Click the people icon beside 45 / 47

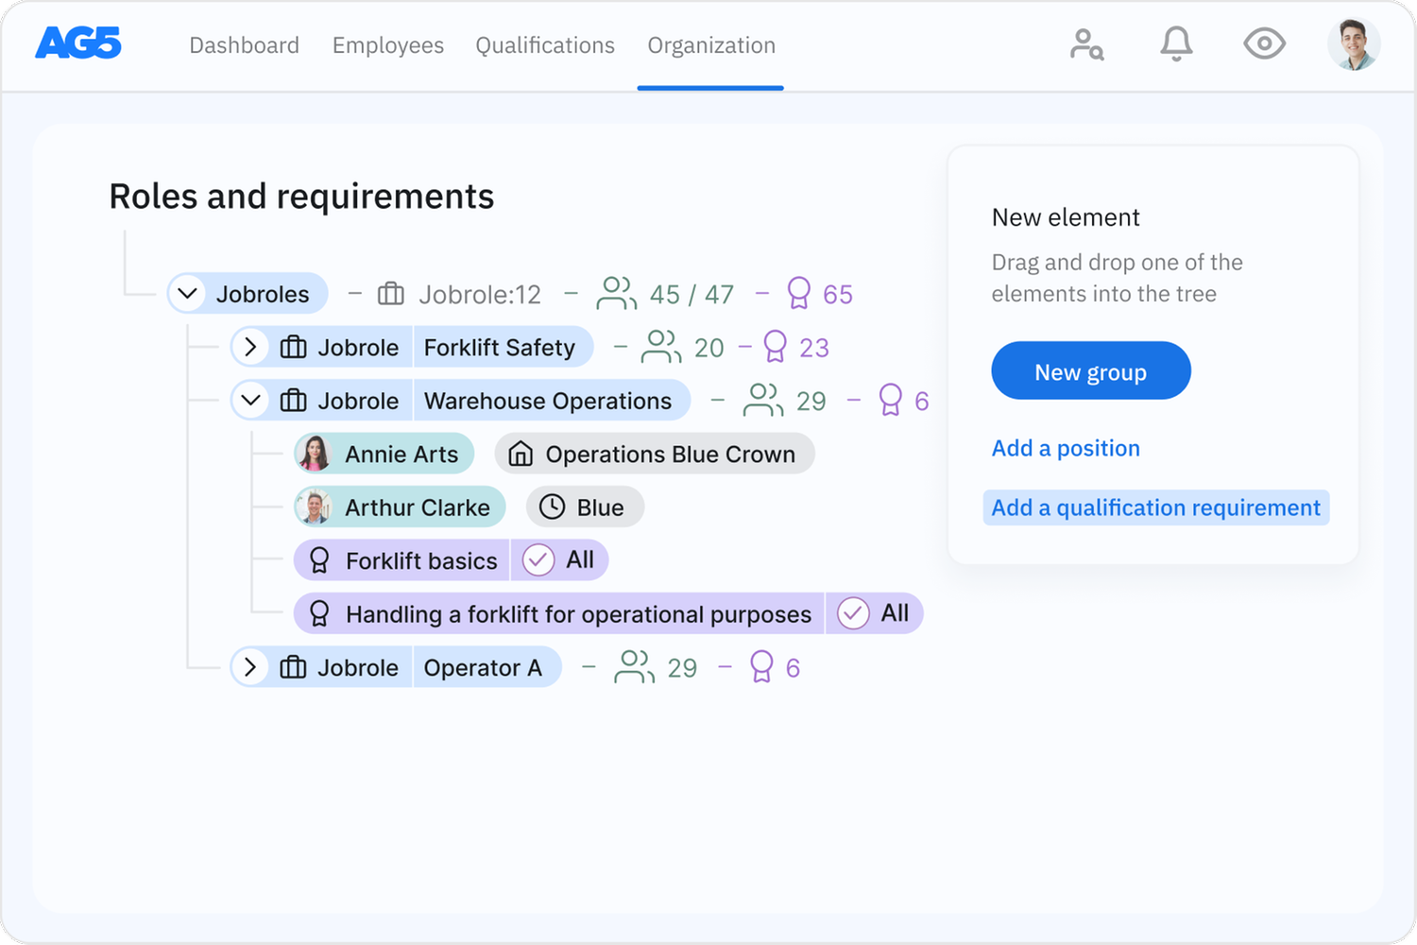[617, 294]
